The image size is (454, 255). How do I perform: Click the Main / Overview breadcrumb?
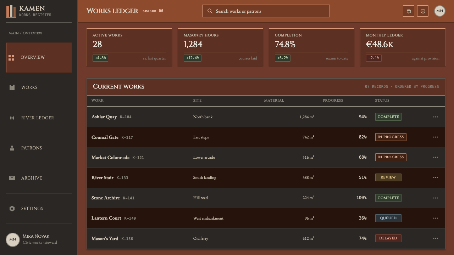[x=25, y=33]
